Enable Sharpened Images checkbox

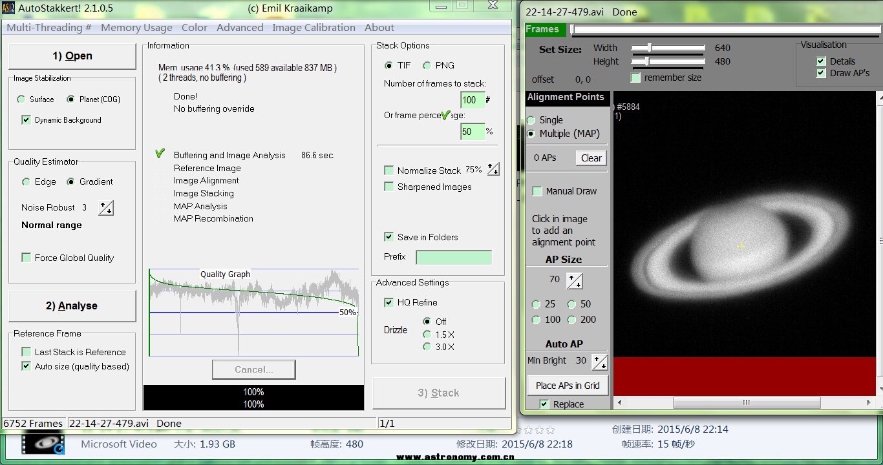click(x=388, y=187)
